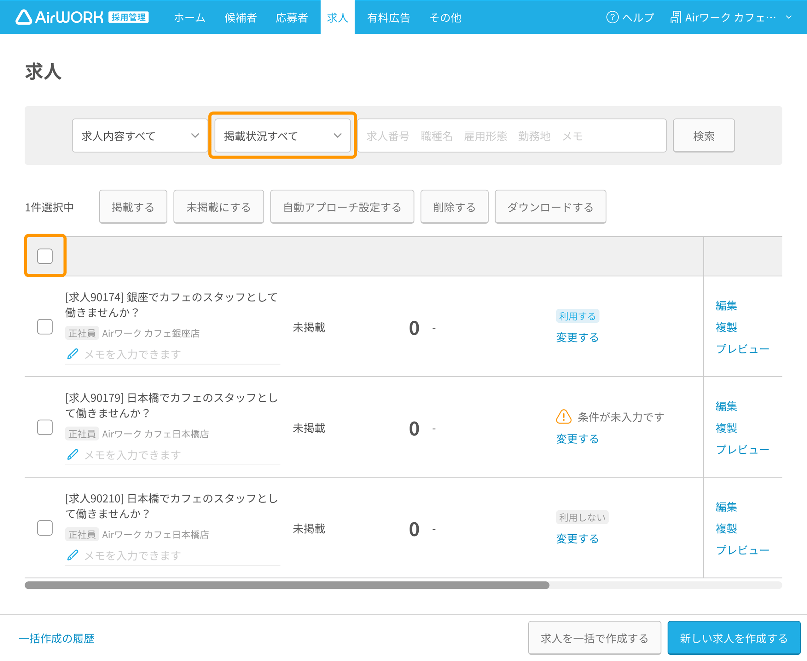
Task: Click the 掲載する button
Action: [x=133, y=207]
